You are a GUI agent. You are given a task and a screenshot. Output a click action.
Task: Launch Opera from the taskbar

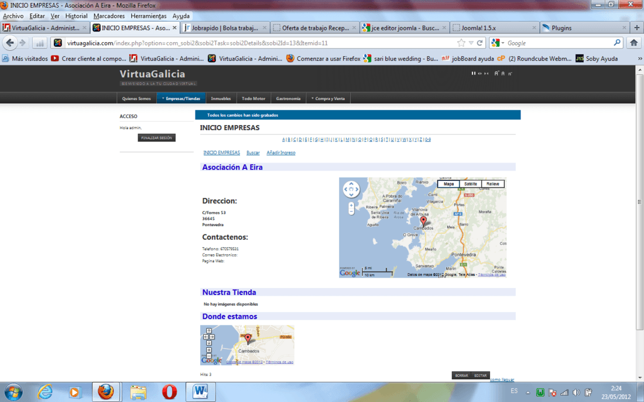pos(169,392)
